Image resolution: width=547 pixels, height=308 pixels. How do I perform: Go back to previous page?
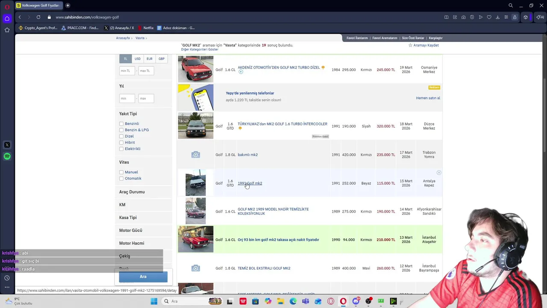click(20, 17)
